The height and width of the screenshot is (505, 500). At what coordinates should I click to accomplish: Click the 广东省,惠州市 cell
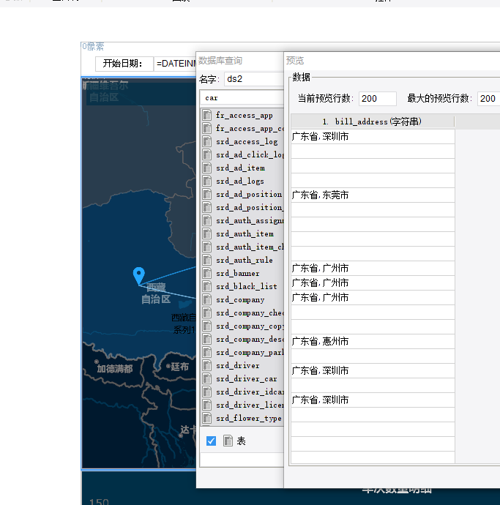click(373, 341)
